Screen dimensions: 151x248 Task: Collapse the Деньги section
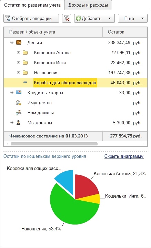pos(12,42)
